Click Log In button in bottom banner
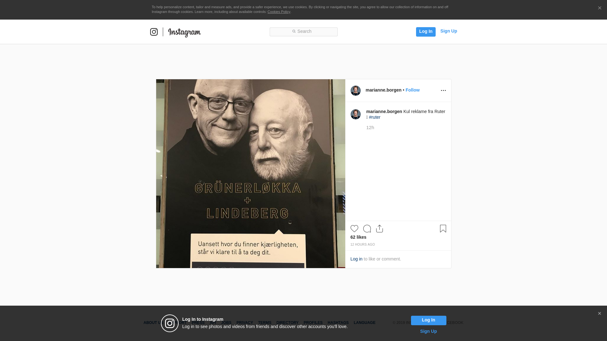 click(x=428, y=320)
